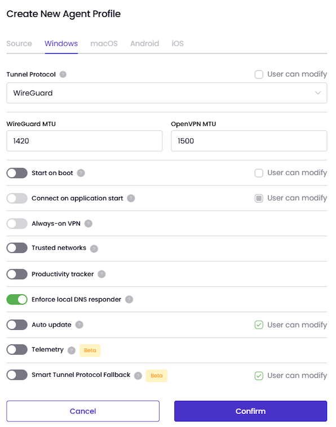Show help for Trusted networks
Image resolution: width=336 pixels, height=427 pixels.
(x=94, y=249)
